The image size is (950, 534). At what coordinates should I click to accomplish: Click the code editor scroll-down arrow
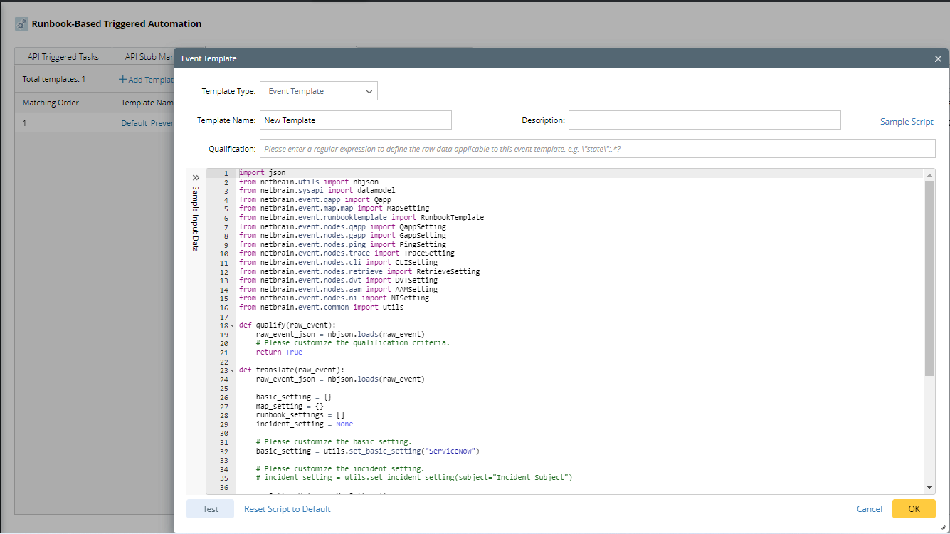click(x=929, y=487)
